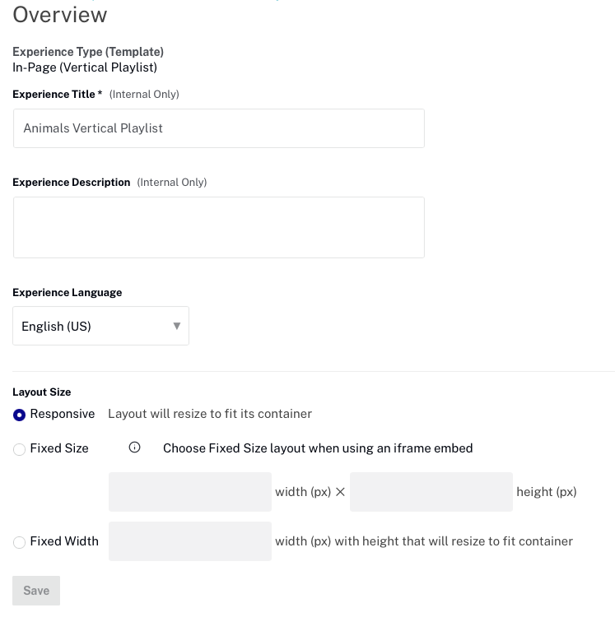This screenshot has height=617, width=615.
Task: Enable the Fixed Width radio option
Action: (19, 542)
